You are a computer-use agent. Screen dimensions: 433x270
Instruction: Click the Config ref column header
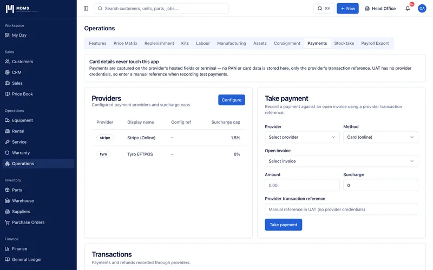pyautogui.click(x=181, y=122)
